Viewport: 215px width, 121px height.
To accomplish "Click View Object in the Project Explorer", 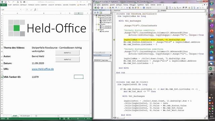I will (x=97, y=13).
